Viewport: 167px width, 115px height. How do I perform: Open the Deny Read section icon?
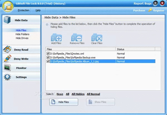pyautogui.click(x=7, y=50)
